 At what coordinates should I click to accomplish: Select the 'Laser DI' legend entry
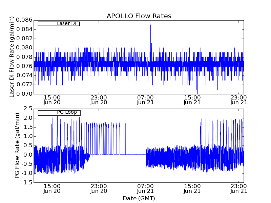[59, 24]
